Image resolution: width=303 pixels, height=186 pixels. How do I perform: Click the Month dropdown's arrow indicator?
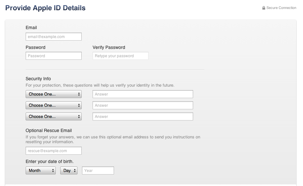pos(53,171)
